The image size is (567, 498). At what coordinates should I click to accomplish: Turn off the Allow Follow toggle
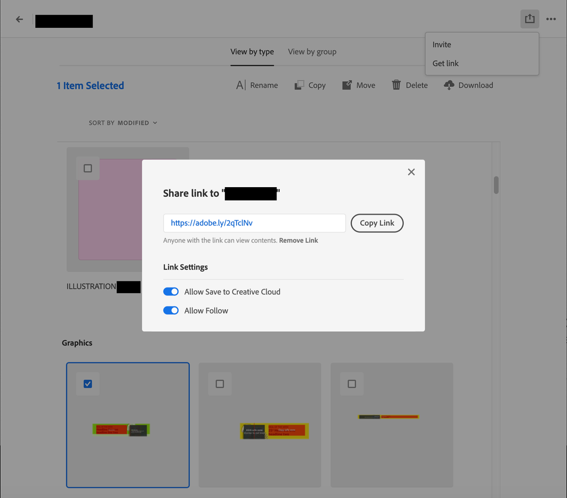pyautogui.click(x=171, y=310)
